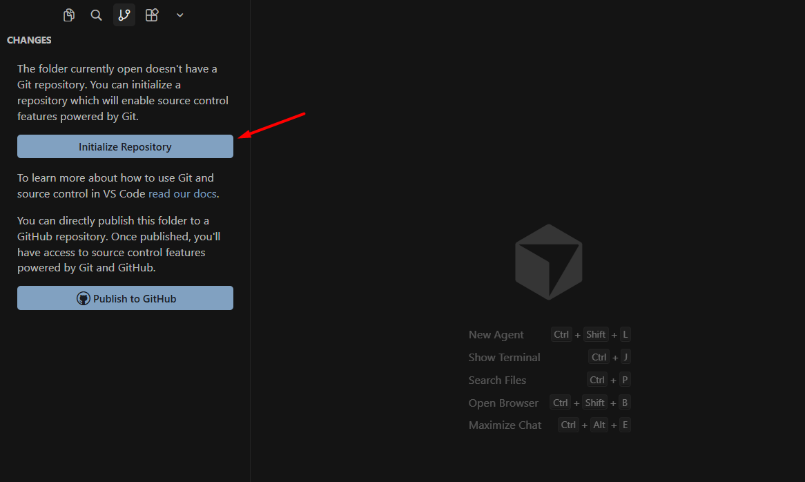Open the Explorer files view icon

(69, 15)
